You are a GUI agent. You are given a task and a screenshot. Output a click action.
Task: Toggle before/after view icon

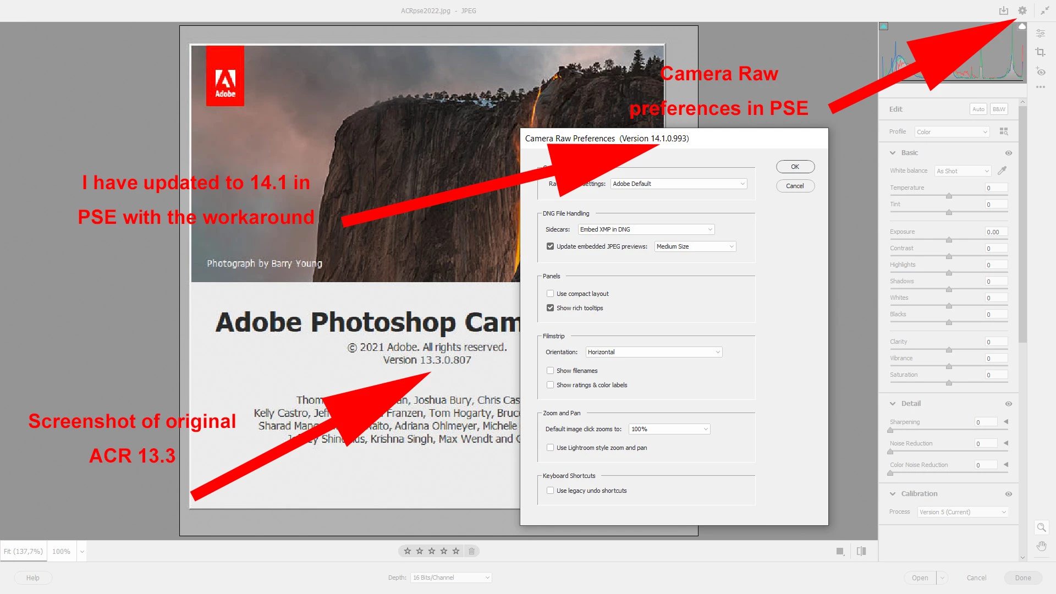coord(861,551)
